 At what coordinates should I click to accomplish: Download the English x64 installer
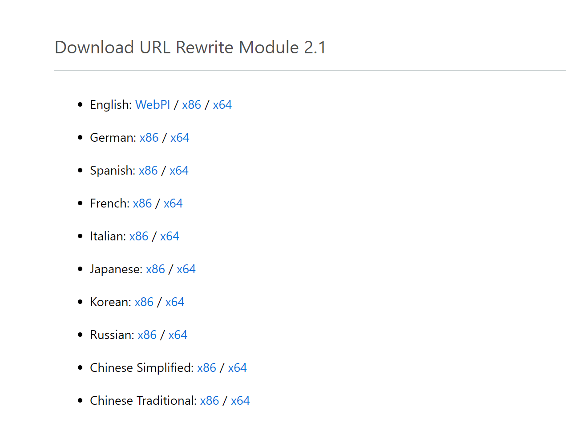click(x=222, y=105)
